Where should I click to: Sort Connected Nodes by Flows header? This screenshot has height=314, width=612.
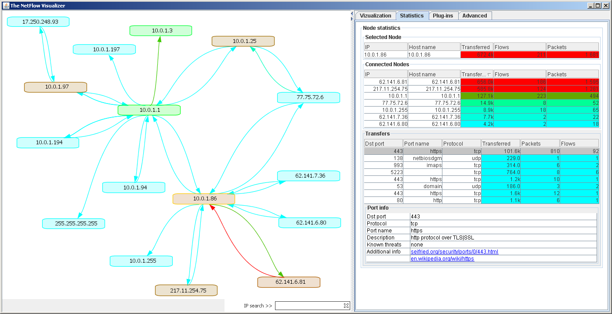(520, 74)
